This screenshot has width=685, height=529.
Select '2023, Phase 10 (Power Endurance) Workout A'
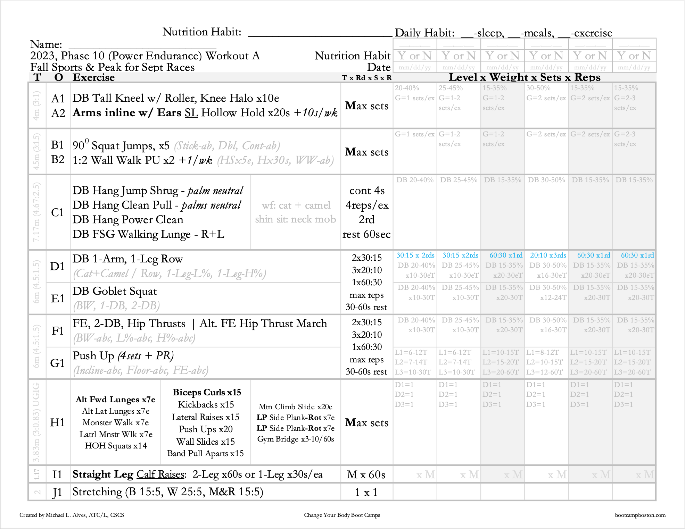(145, 56)
